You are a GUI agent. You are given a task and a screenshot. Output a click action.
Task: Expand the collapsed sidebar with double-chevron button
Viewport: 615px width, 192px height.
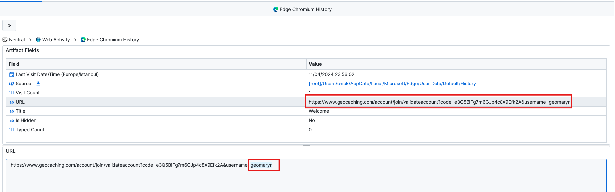[9, 25]
